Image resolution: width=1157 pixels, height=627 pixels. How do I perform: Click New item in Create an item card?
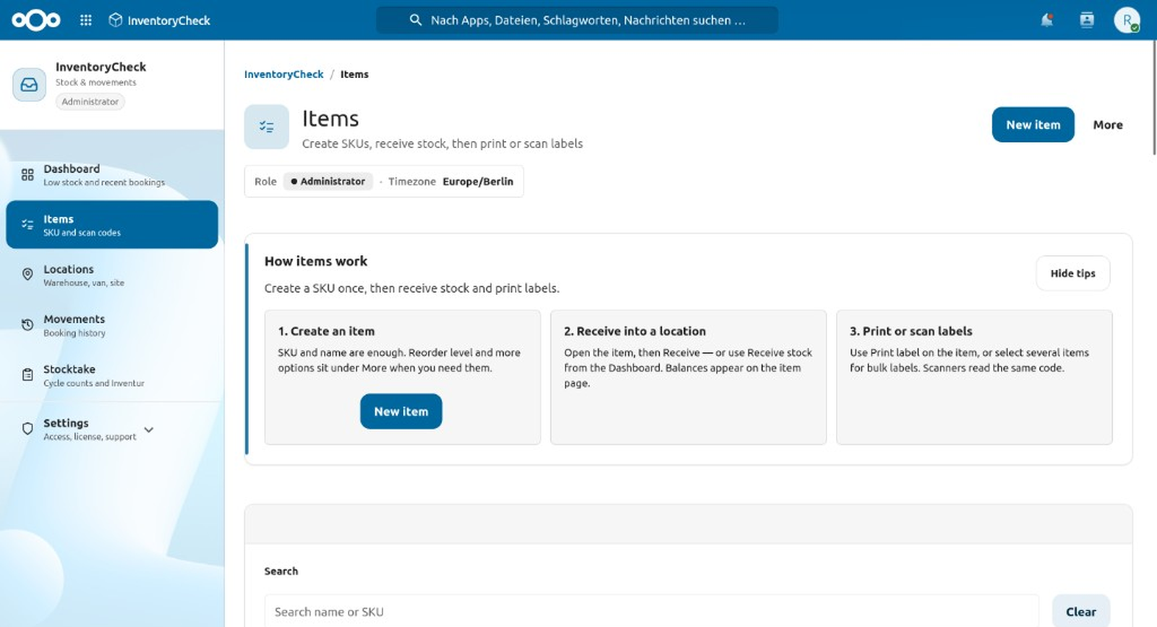tap(401, 411)
